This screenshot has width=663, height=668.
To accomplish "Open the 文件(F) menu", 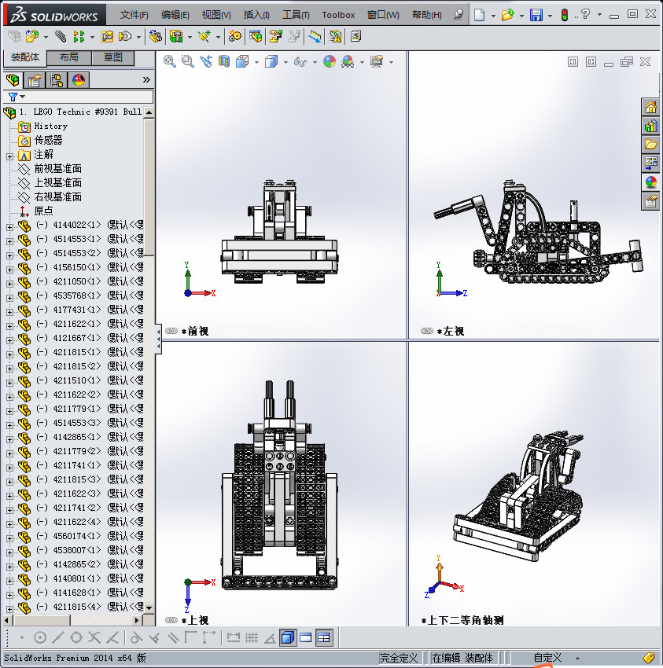I will pyautogui.click(x=134, y=15).
